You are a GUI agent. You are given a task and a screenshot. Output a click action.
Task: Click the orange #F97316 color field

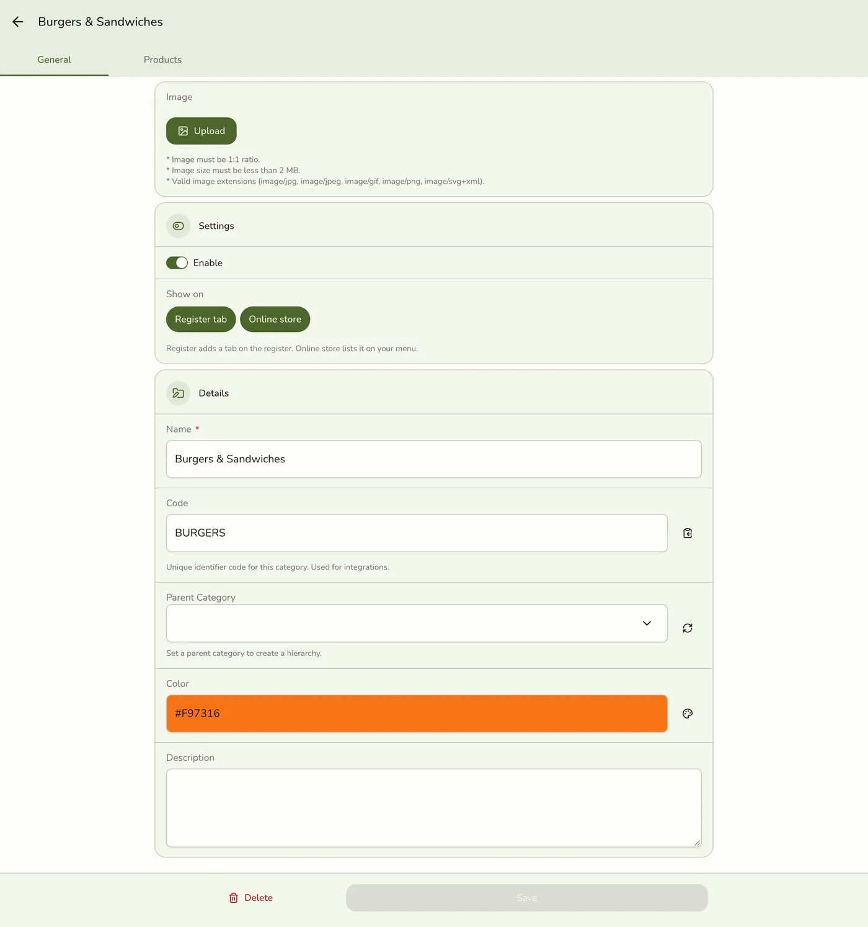[x=417, y=714]
